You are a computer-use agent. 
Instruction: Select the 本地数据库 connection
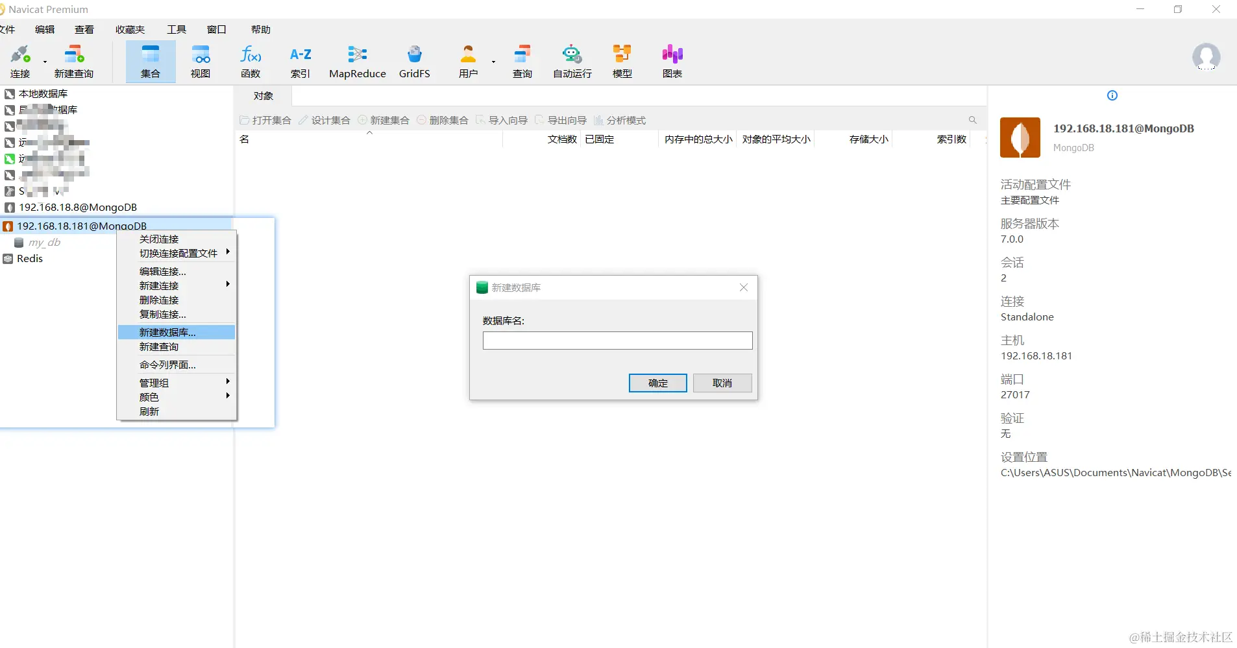43,93
